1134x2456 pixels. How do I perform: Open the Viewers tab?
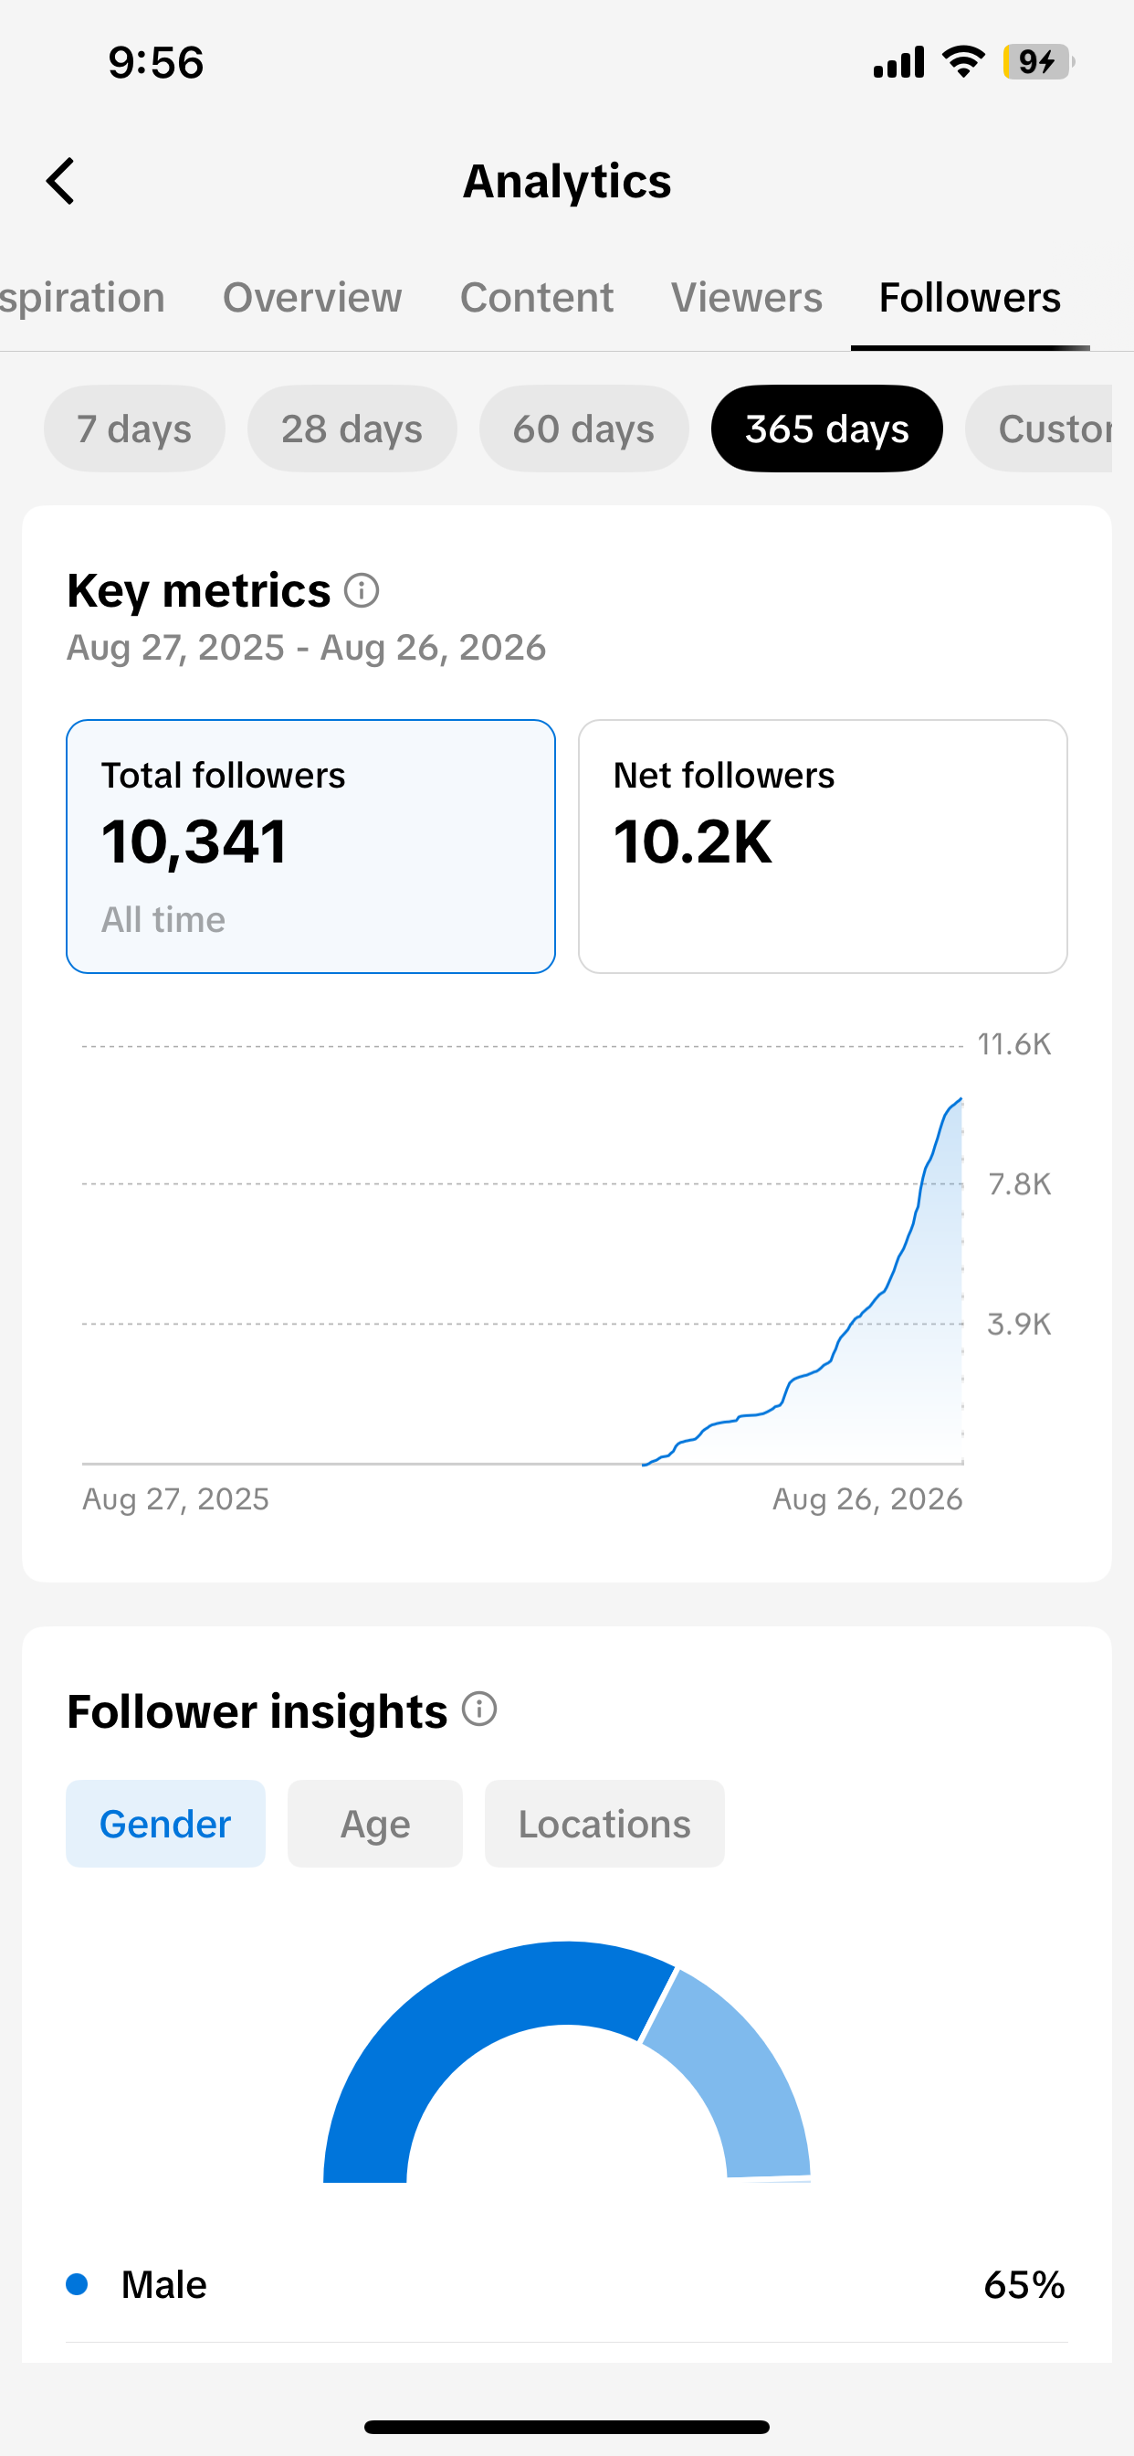click(746, 298)
